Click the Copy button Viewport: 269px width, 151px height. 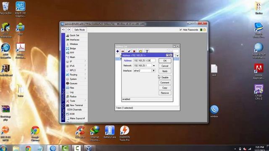[x=165, y=88]
